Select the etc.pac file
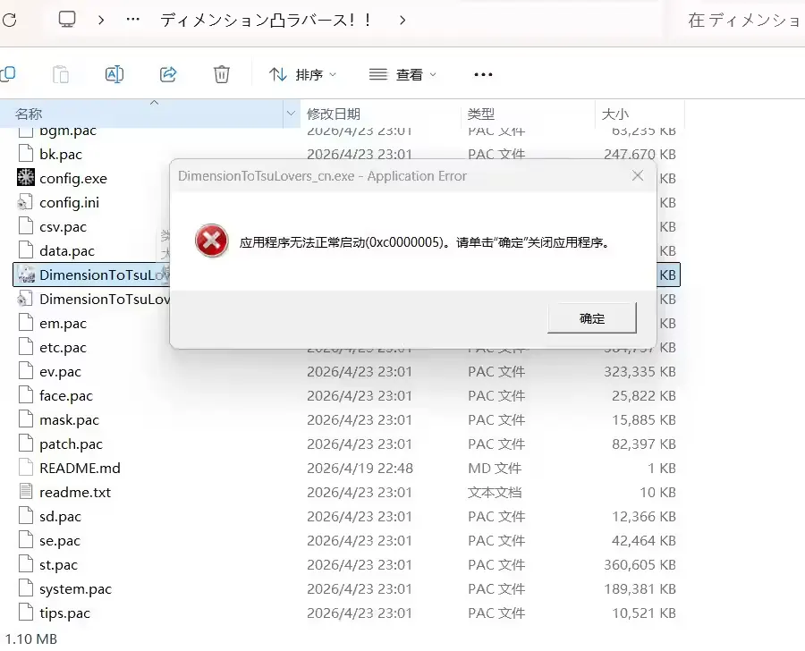 click(63, 348)
